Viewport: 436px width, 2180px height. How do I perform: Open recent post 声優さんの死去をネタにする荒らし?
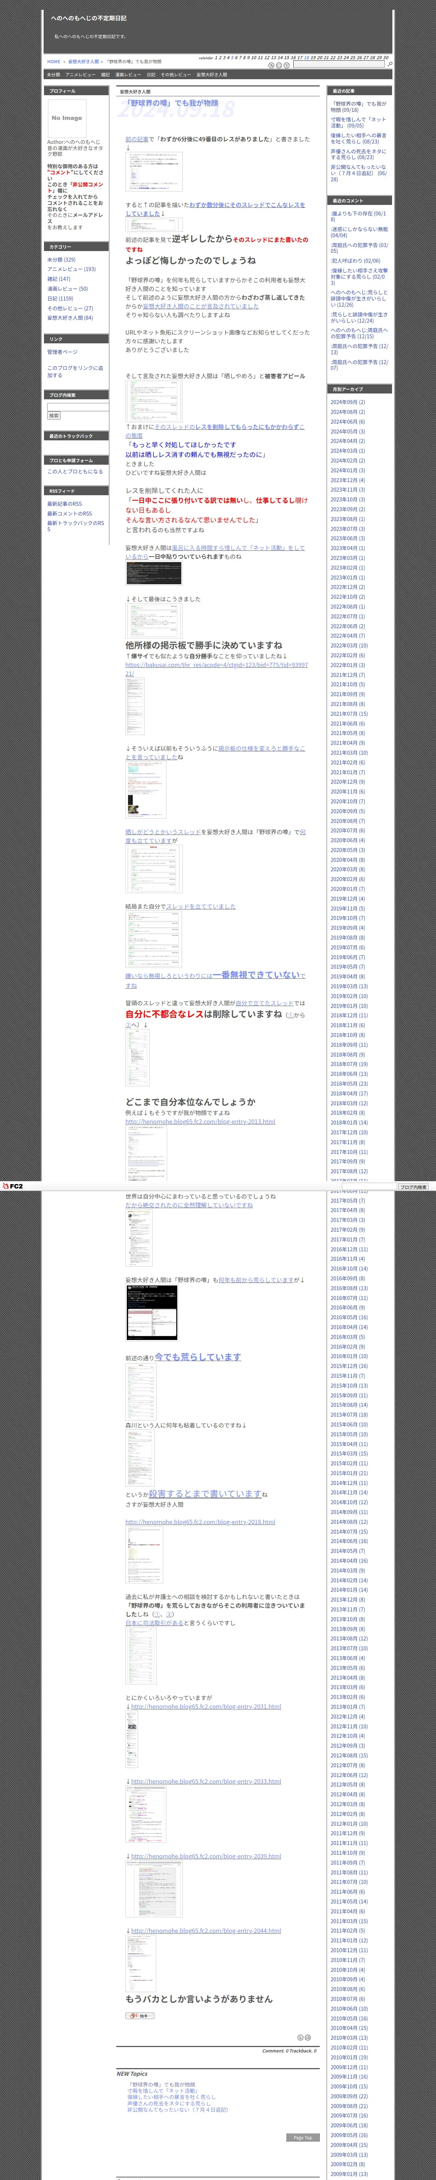click(x=358, y=155)
